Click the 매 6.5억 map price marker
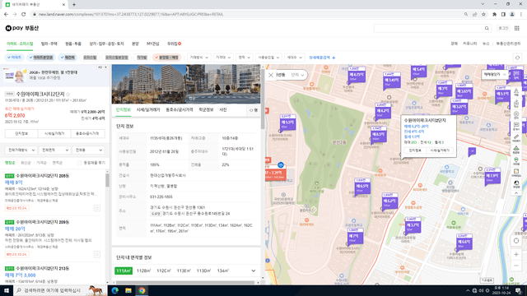Viewport: 527px width, 296px height. coord(362,187)
